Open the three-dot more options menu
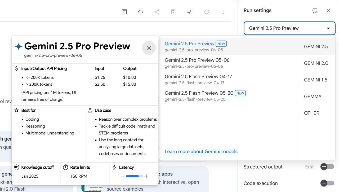Screen dimensions: 339x192 (223, 12)
